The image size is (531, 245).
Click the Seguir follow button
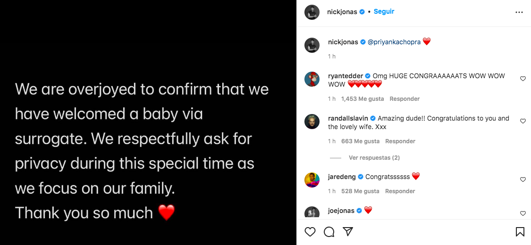tap(384, 12)
